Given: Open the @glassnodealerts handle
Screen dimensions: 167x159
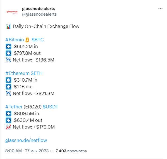Looking at the screenshot, I should tap(39, 14).
